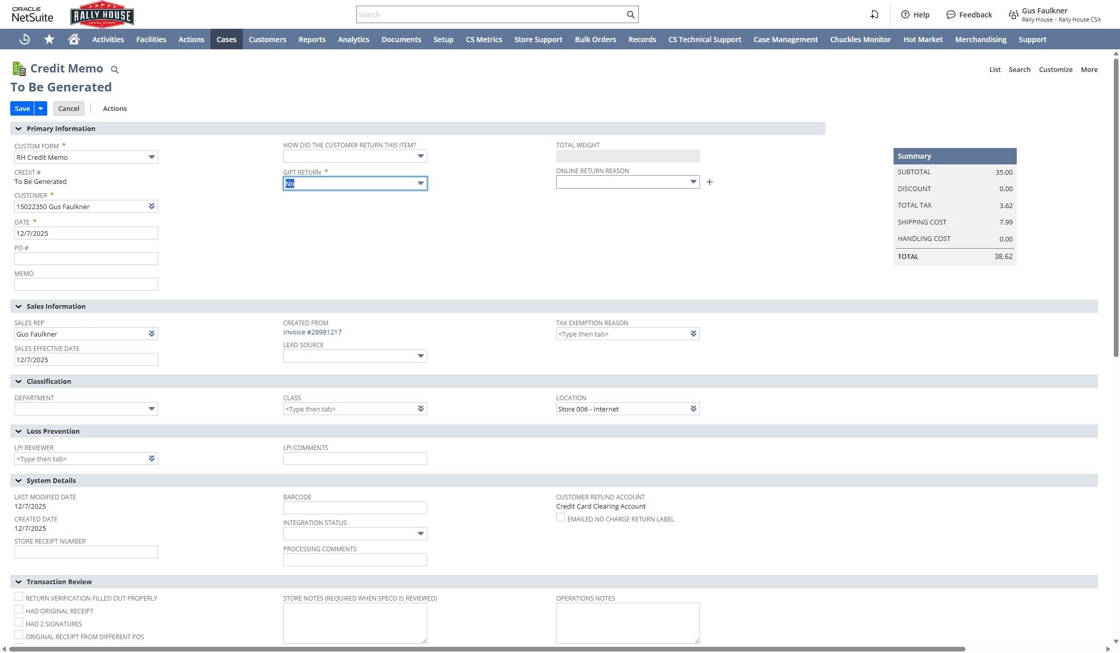1120x653 pixels.
Task: Open the Reports menu
Action: pyautogui.click(x=312, y=39)
